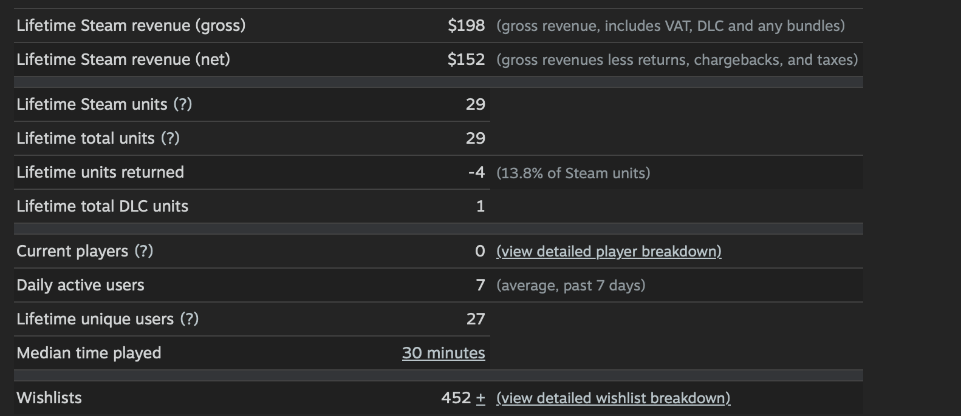Click the Lifetime units returned label
This screenshot has width=961, height=416.
pyautogui.click(x=100, y=172)
